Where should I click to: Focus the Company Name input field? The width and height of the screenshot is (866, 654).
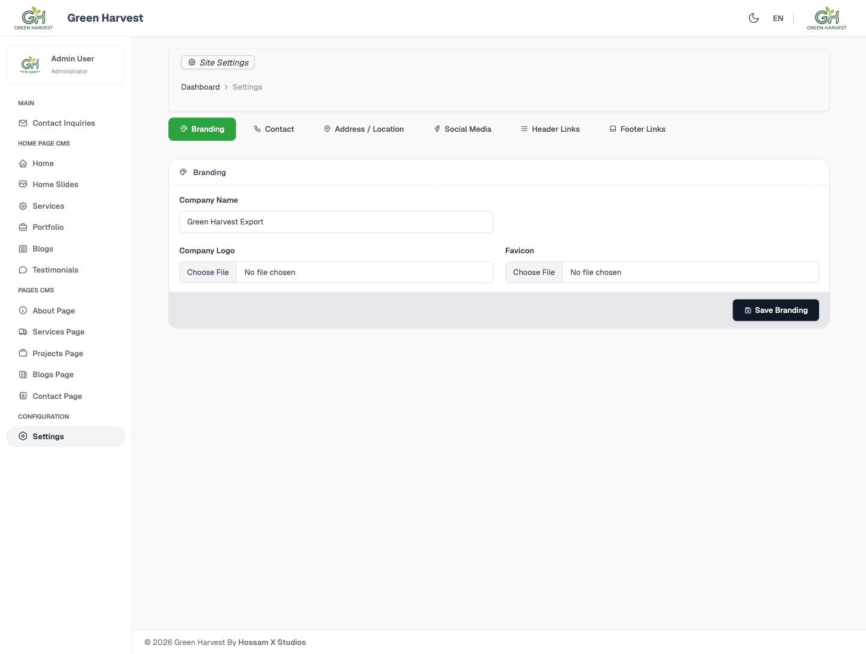336,221
